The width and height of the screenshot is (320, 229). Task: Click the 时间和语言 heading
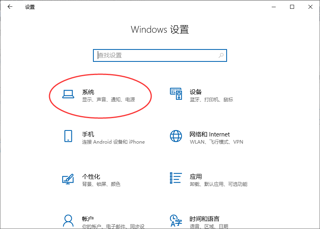205,219
